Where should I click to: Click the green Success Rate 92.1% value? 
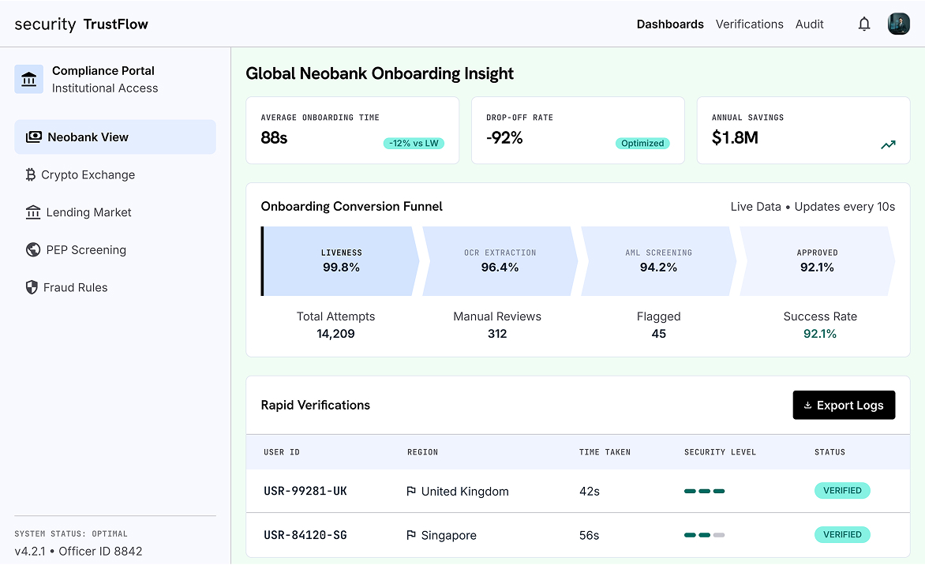pyautogui.click(x=820, y=334)
